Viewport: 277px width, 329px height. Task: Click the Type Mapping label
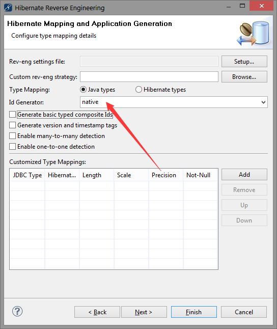30,90
